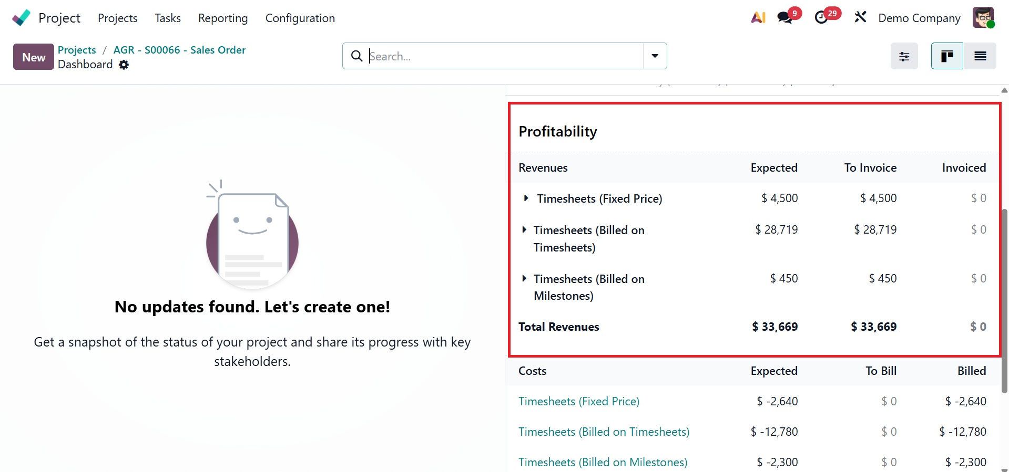Screen dimensions: 1009x472
Task: Open the AI assistant icon
Action: pos(758,18)
